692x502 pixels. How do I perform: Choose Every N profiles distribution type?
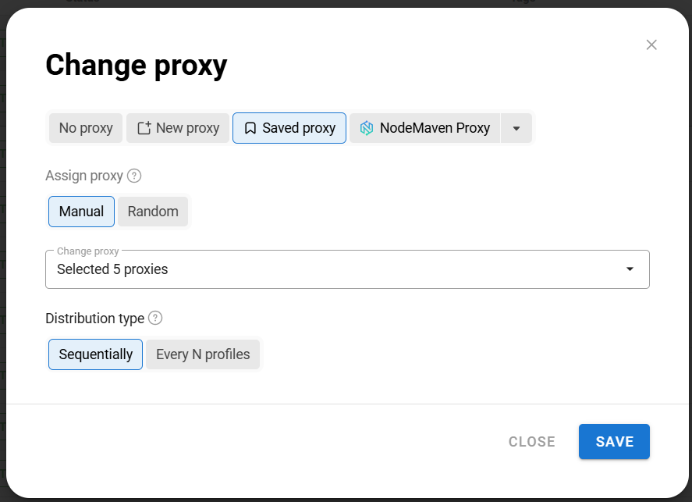pos(203,354)
